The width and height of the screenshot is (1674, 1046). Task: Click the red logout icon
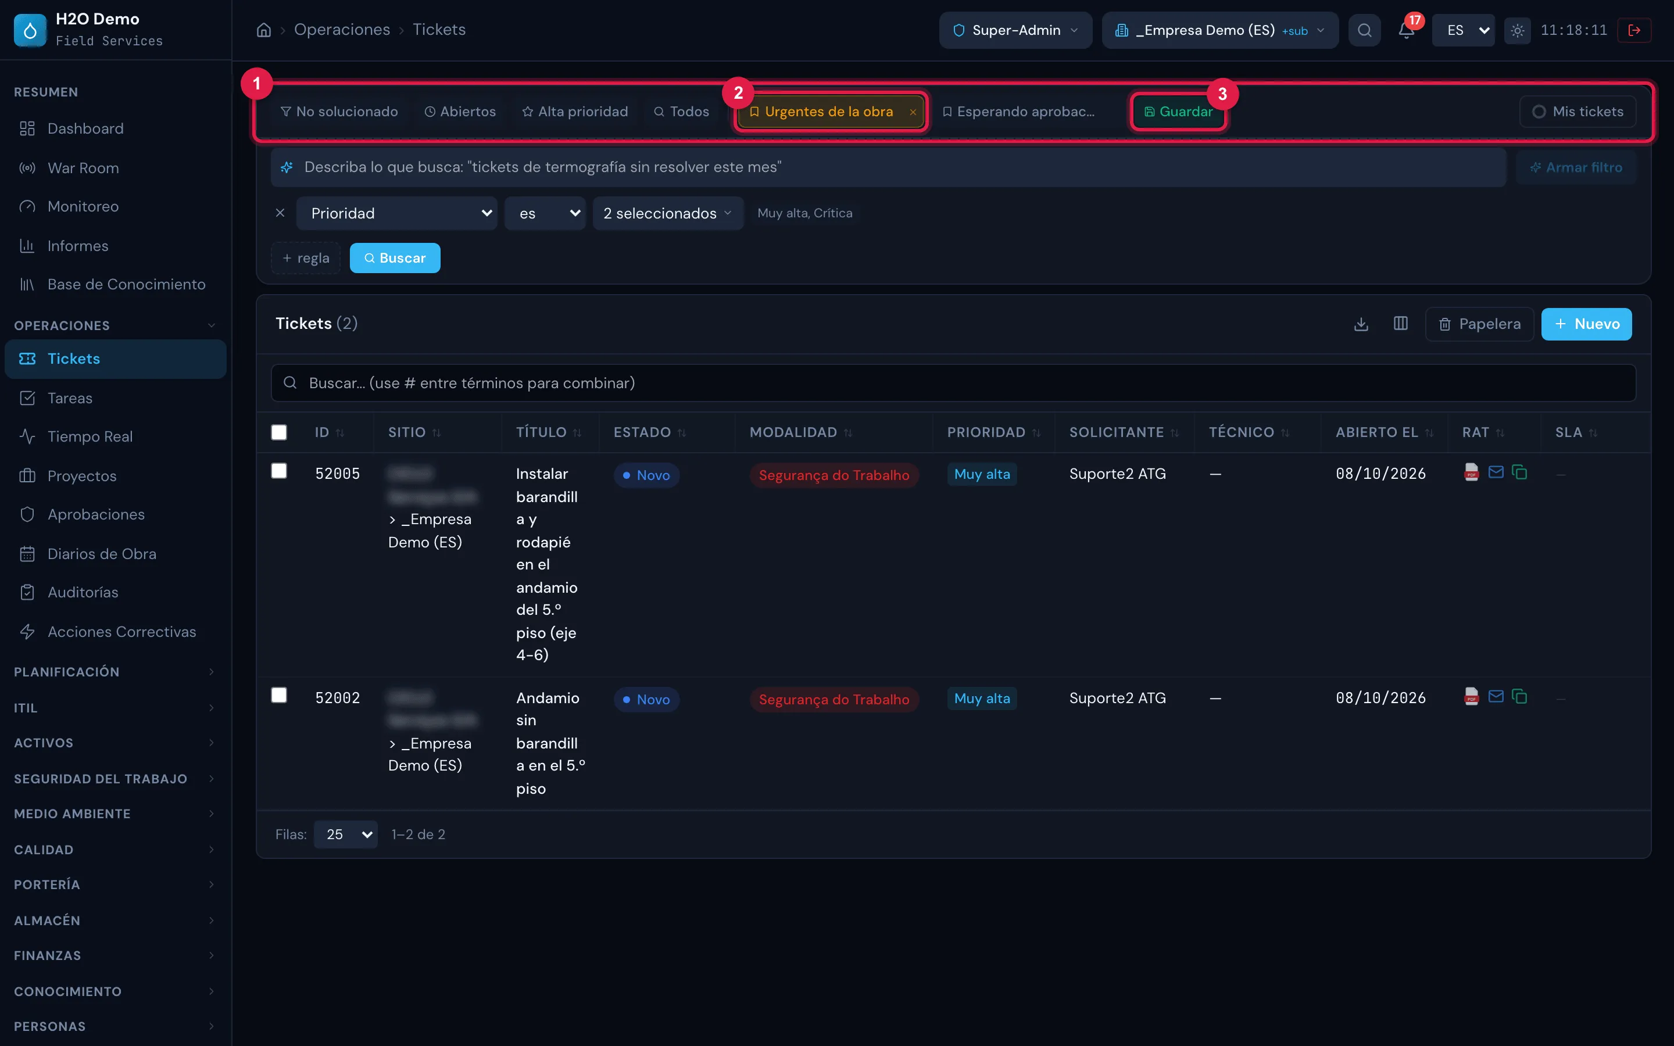coord(1634,30)
